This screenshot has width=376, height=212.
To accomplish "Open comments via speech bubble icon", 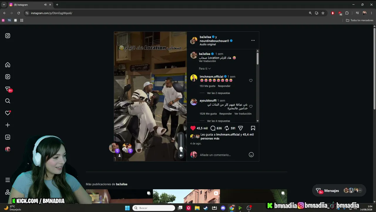I will [x=213, y=128].
